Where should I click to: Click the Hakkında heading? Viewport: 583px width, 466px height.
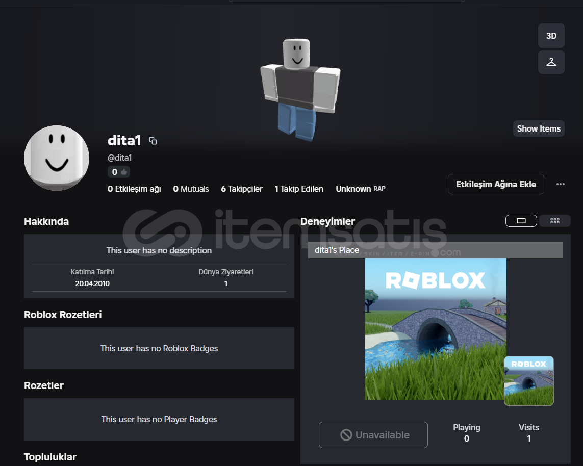pyautogui.click(x=46, y=221)
